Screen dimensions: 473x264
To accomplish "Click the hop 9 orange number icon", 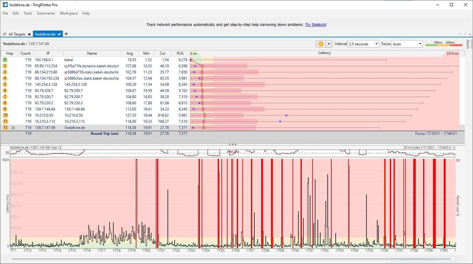I will point(5,109).
